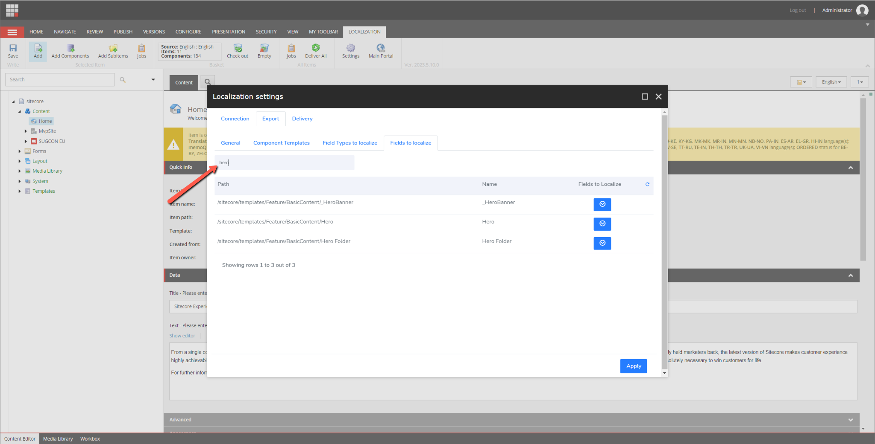Click the content tree Search box
Image resolution: width=875 pixels, height=444 pixels.
point(60,80)
